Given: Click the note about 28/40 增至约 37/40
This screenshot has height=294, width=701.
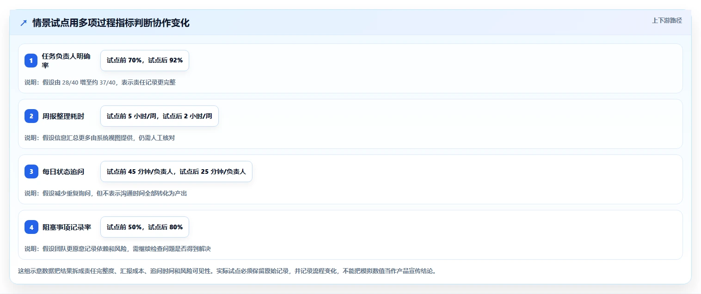Looking at the screenshot, I should coord(100,82).
